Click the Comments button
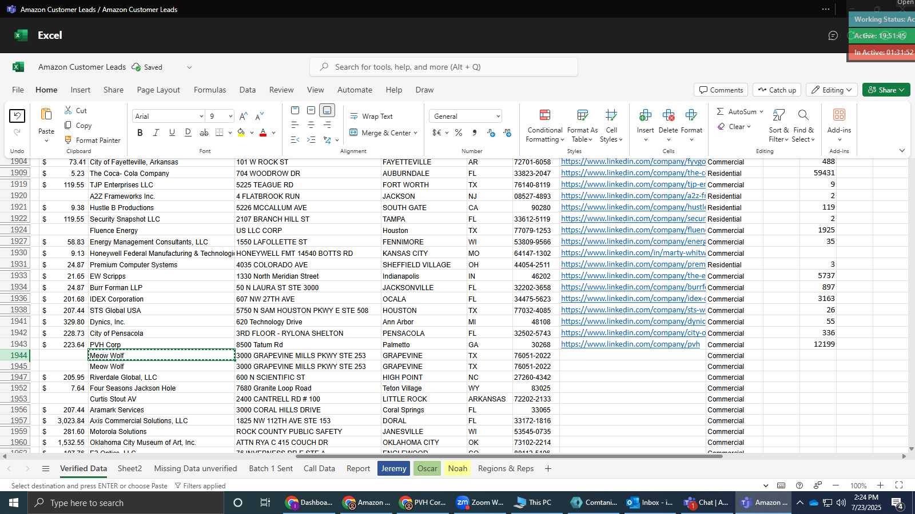Image resolution: width=915 pixels, height=514 pixels. coord(721,90)
